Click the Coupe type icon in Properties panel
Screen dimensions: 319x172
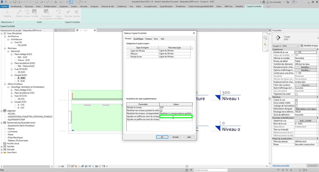278,38
